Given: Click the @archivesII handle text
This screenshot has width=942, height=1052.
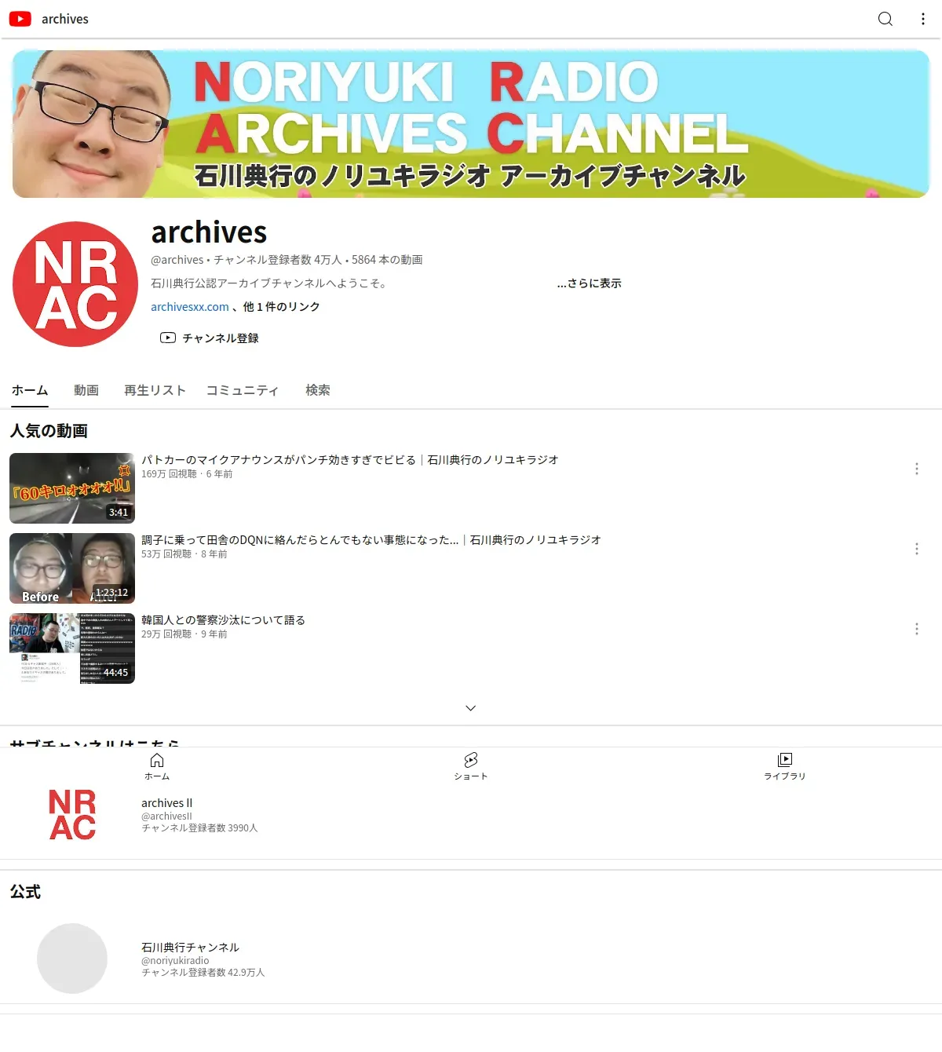Looking at the screenshot, I should point(166,816).
